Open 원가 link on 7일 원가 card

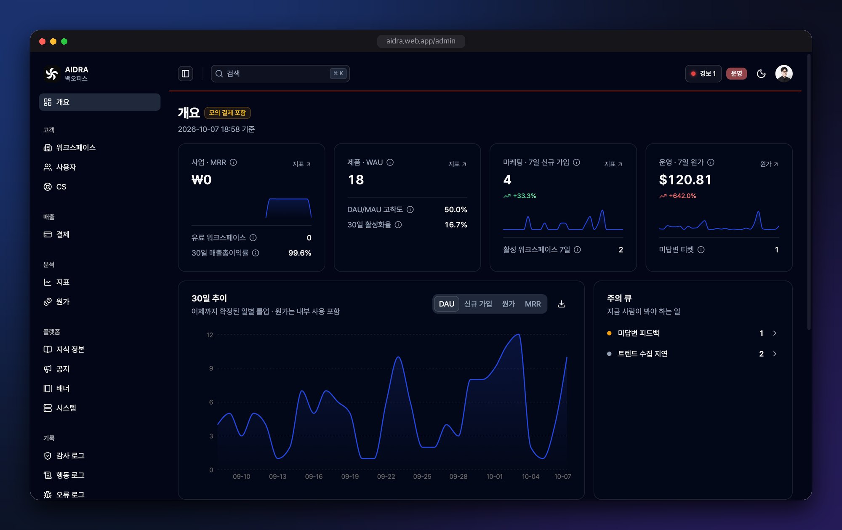pos(769,164)
